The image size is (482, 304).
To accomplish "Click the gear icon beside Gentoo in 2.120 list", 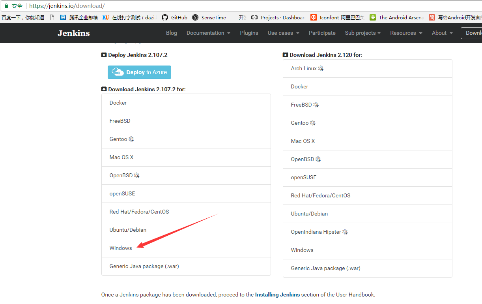I will point(313,123).
